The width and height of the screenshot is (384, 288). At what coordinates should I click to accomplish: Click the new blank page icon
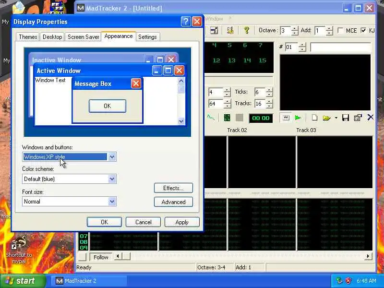tap(314, 118)
